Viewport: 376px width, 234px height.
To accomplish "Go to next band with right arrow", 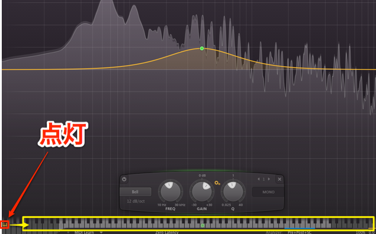I will (269, 179).
